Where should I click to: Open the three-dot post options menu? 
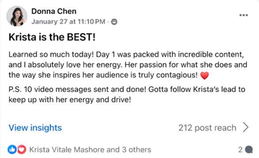(244, 15)
